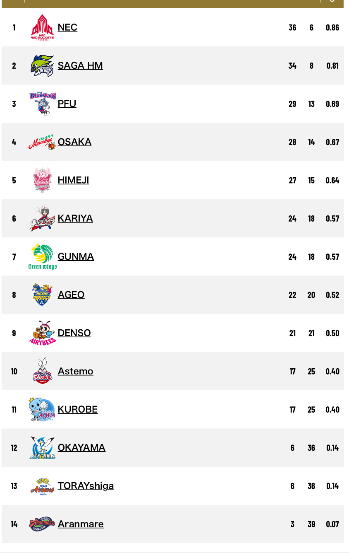
Task: Click the Ageo Medics shield logo
Action: coord(42,295)
